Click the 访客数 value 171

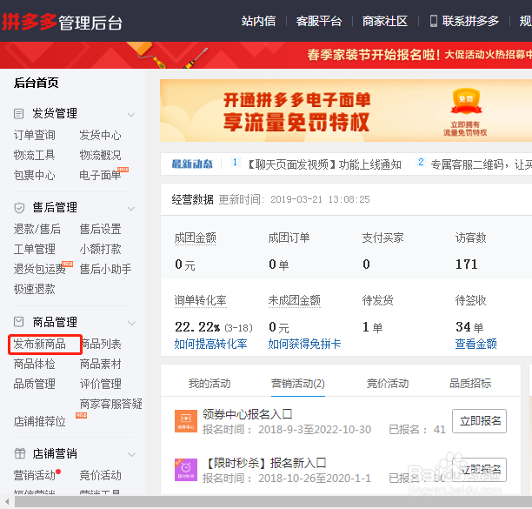pos(466,265)
